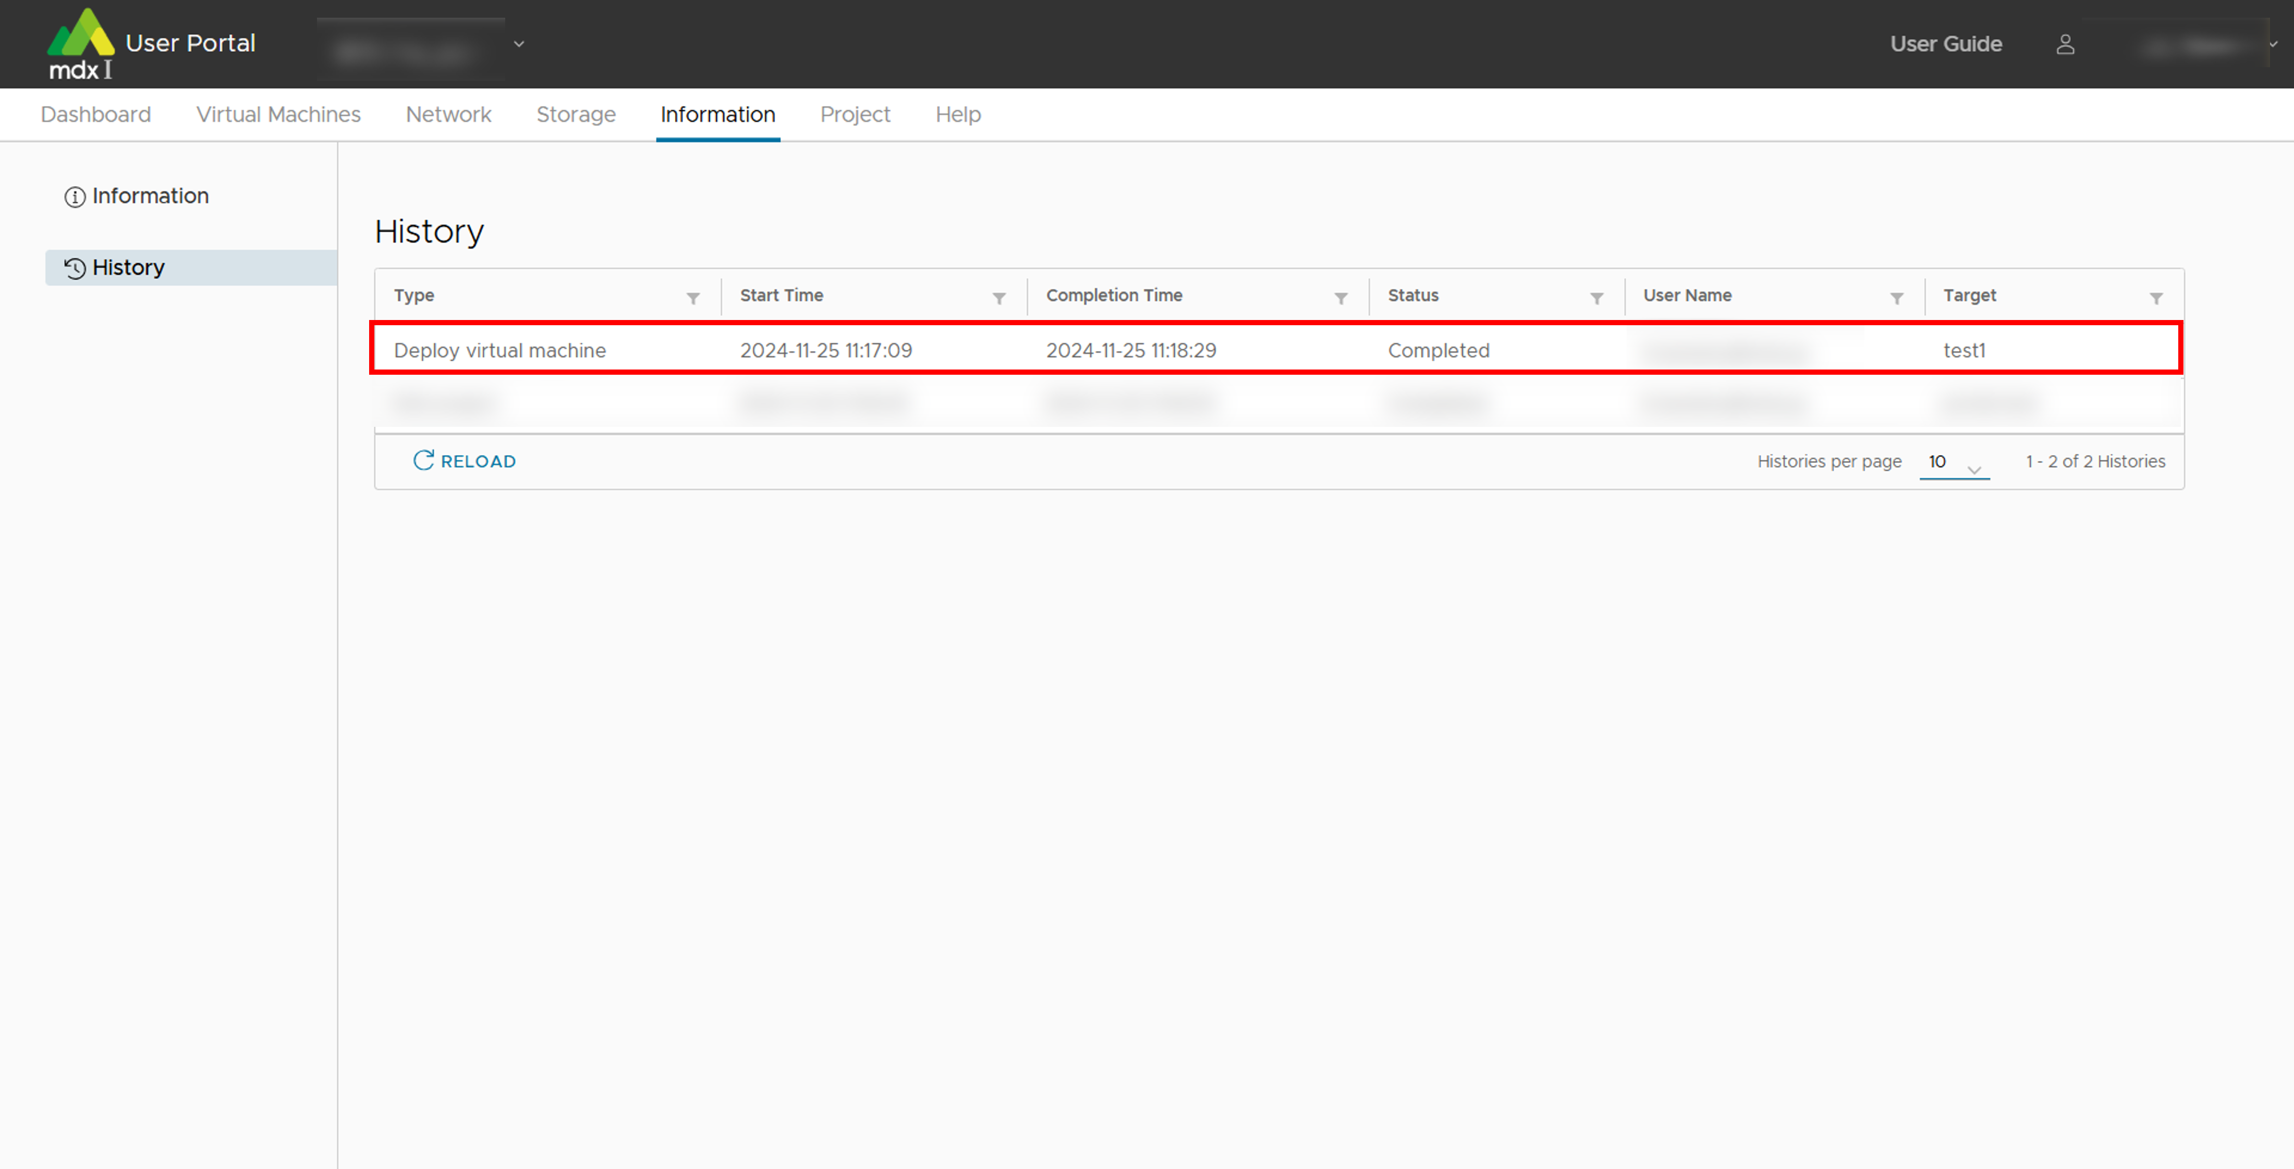Click User Name column filter icon
Screen dimensions: 2294x1169
pyautogui.click(x=1897, y=298)
